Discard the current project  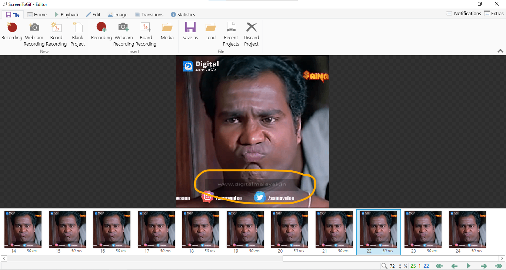[252, 34]
